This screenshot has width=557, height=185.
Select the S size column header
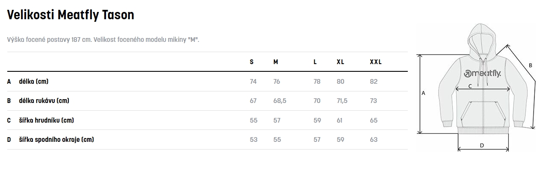pos(252,62)
